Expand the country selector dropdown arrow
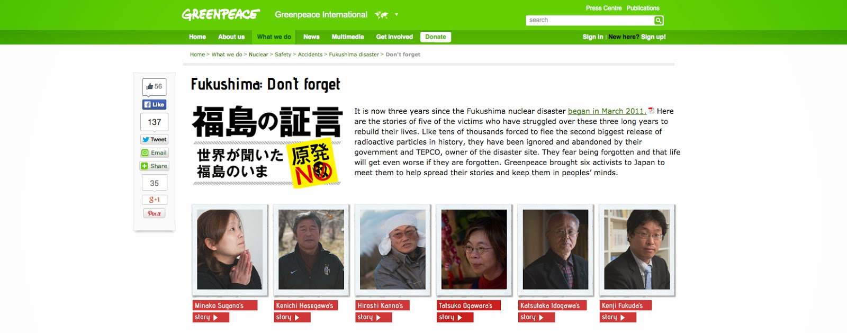847x333 pixels. click(397, 15)
